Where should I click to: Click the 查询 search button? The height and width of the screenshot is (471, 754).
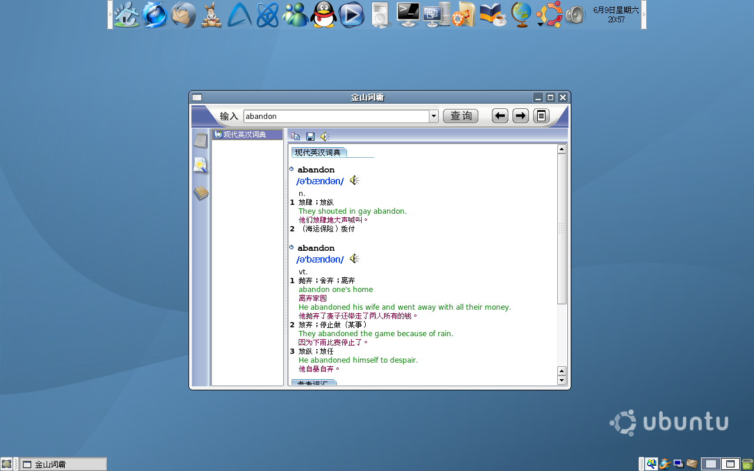click(461, 116)
